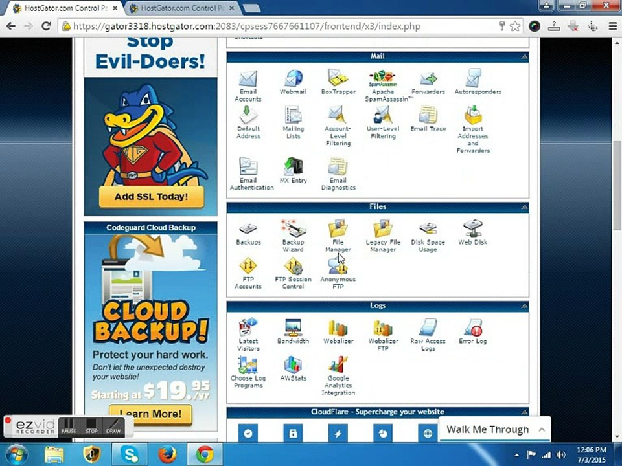Open Windows Explorer from taskbar
The image size is (622, 466).
click(x=54, y=454)
